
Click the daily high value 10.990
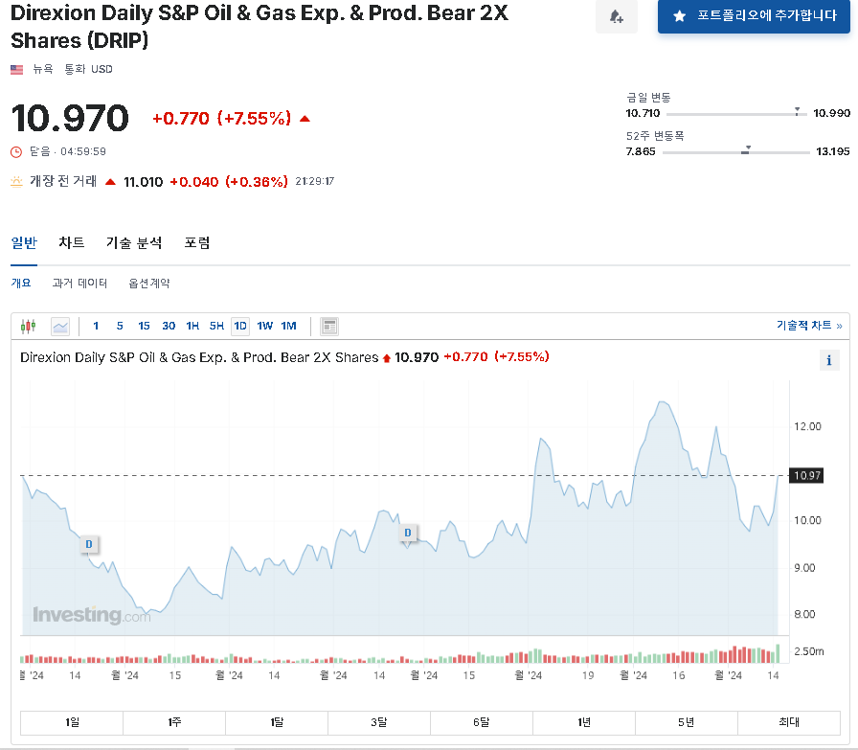[x=831, y=113]
